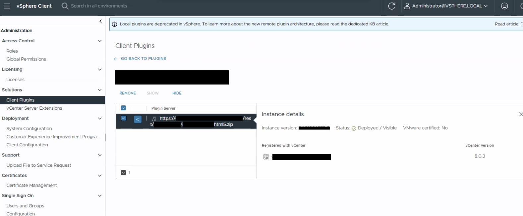Click the REMOVE button
The height and width of the screenshot is (216, 523).
click(128, 93)
